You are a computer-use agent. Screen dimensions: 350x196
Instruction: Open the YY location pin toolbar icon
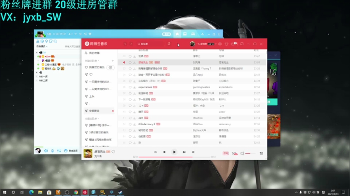[47, 41]
